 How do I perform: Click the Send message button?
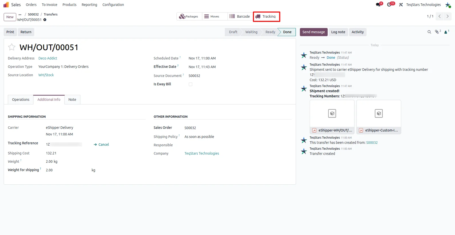(314, 32)
